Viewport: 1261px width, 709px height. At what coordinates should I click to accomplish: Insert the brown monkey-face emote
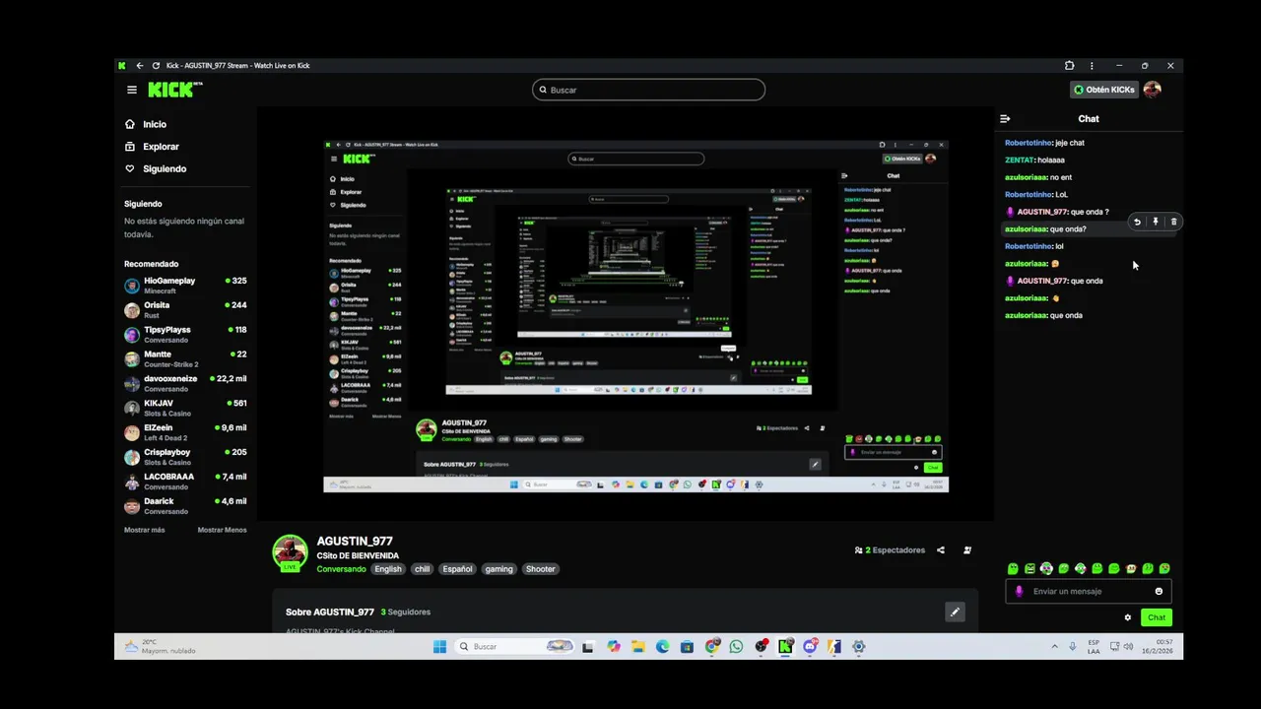tap(1131, 568)
